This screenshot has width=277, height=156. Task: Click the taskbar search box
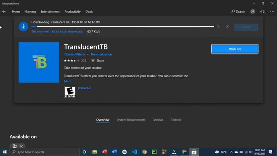tap(45, 152)
